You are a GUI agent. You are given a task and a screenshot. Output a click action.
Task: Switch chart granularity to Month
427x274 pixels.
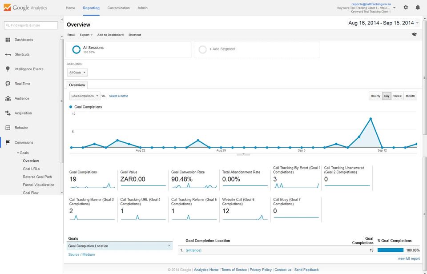coord(410,96)
